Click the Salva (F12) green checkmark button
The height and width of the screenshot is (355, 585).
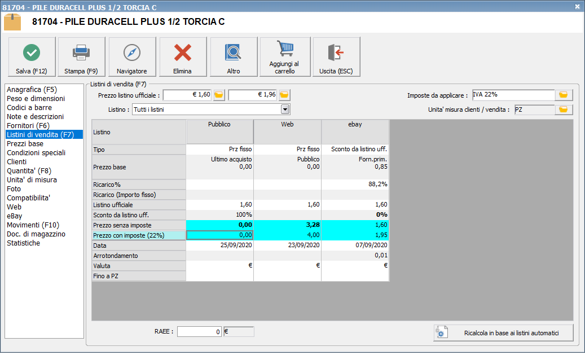[x=32, y=57]
